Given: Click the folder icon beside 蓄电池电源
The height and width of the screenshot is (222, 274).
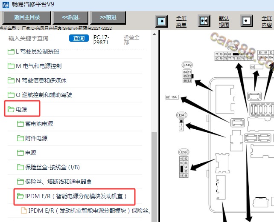Looking at the screenshot, I should (20, 124).
